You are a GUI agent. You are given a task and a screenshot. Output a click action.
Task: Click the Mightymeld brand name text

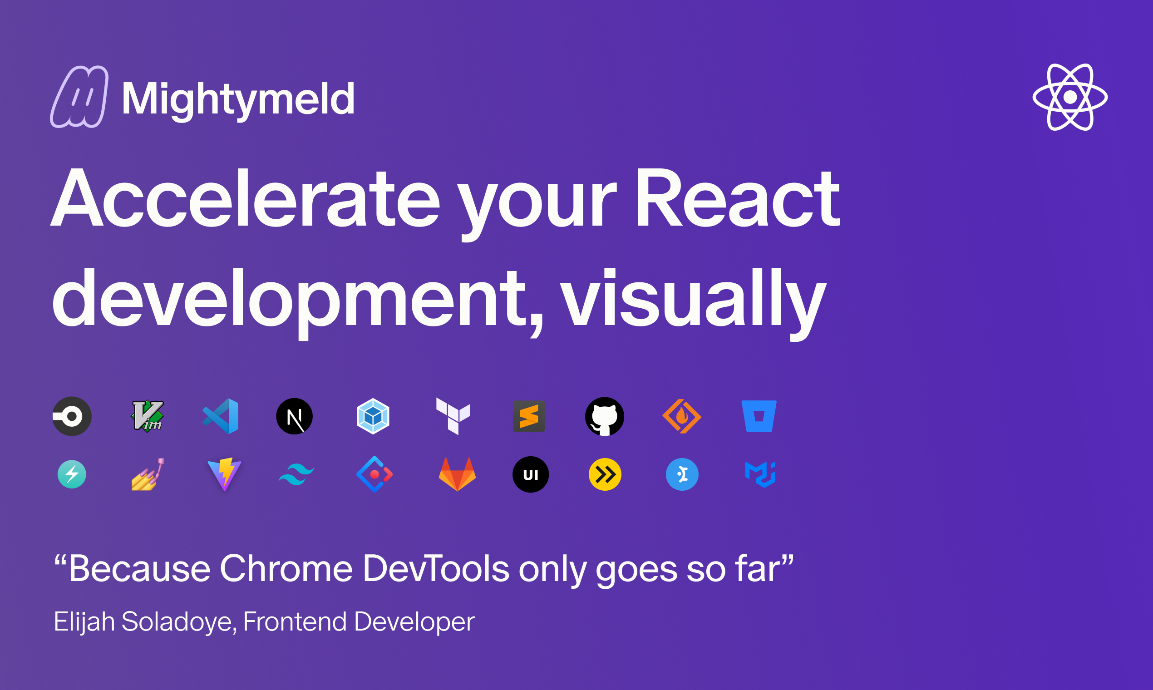(238, 99)
